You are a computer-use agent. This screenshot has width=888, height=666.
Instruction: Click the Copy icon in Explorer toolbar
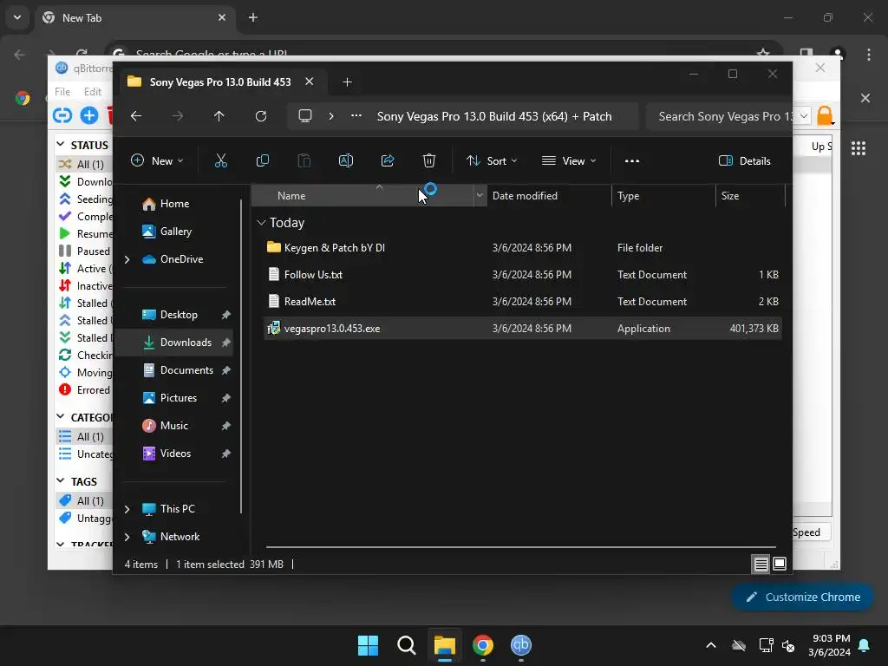[262, 160]
